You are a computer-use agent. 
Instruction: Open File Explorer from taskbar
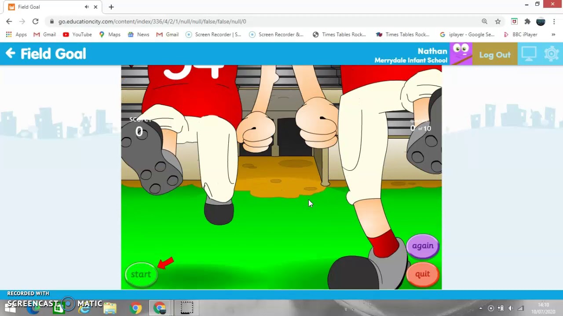point(110,308)
